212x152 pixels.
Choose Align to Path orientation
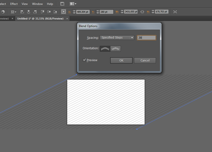[116, 49]
